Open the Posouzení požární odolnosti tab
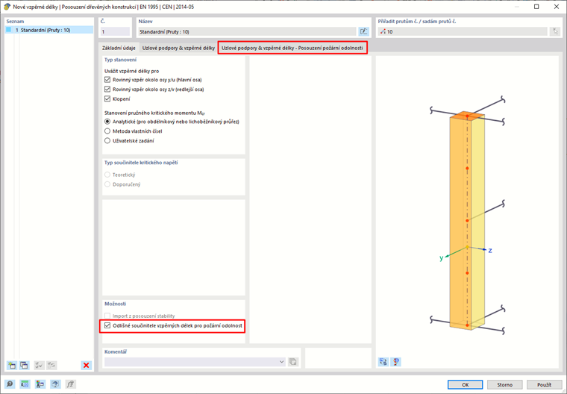The width and height of the screenshot is (567, 394). click(x=292, y=48)
